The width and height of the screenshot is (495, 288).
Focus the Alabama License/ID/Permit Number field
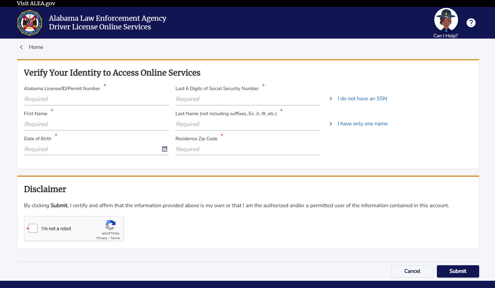96,99
